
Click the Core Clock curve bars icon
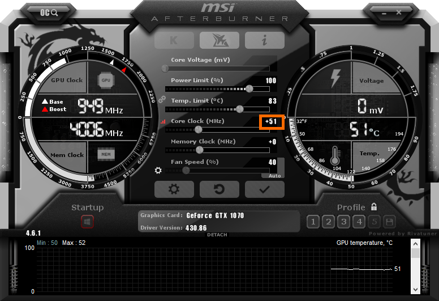click(164, 121)
